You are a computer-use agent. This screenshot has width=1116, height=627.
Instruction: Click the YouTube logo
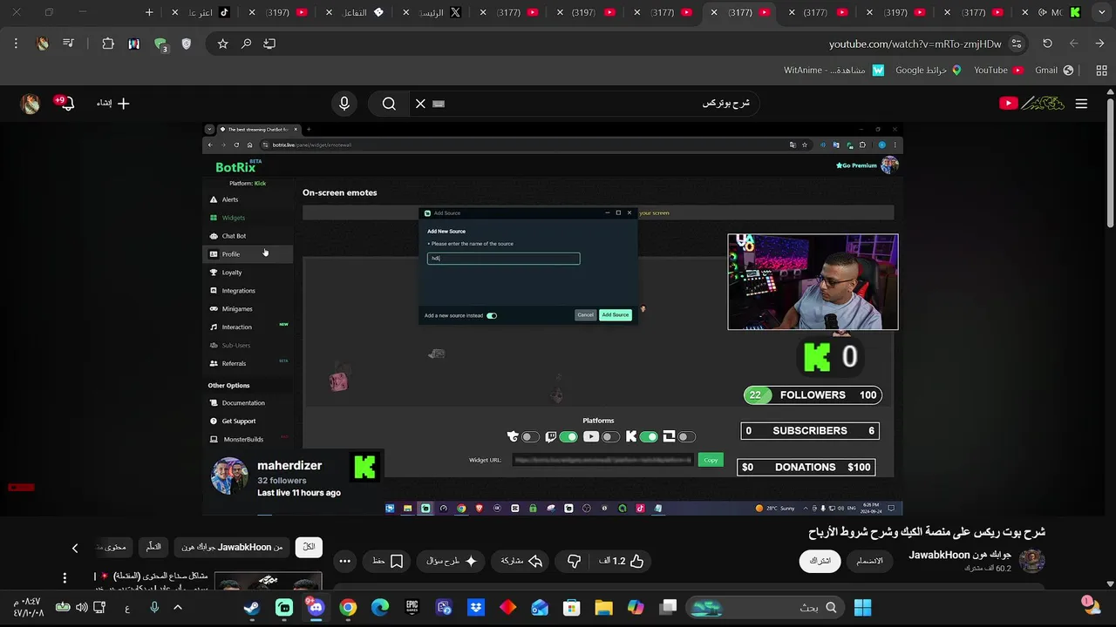(1031, 104)
